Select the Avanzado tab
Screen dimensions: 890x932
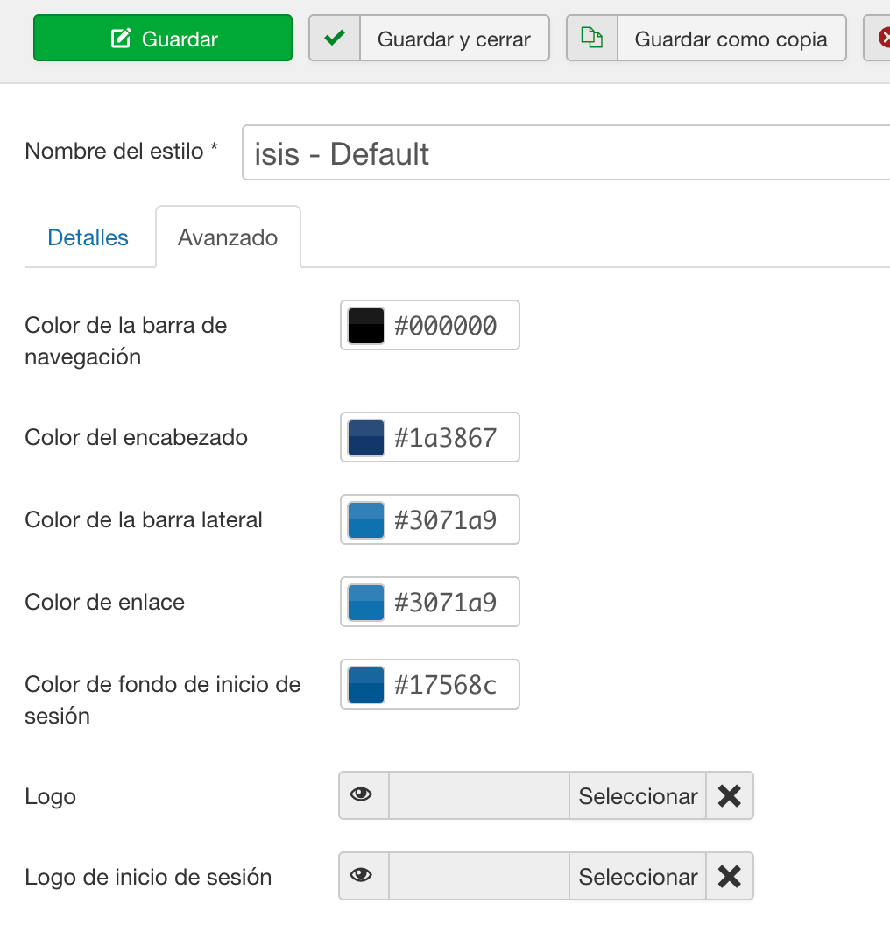coord(228,237)
